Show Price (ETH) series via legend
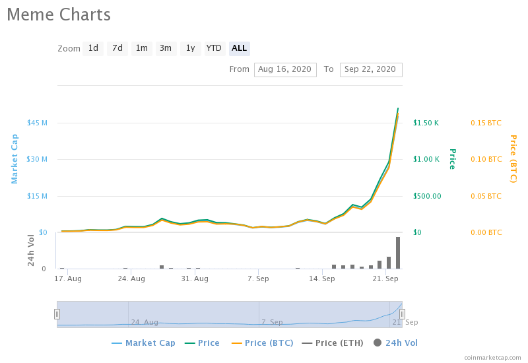 [333, 343]
